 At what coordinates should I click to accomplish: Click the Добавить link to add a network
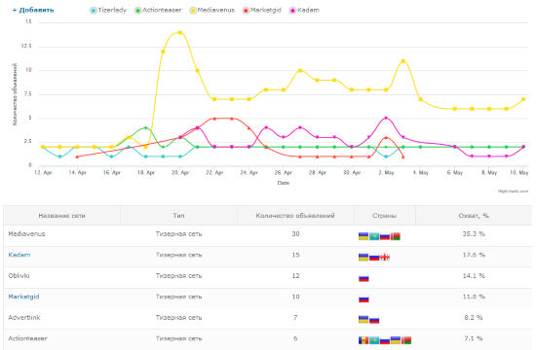(33, 10)
